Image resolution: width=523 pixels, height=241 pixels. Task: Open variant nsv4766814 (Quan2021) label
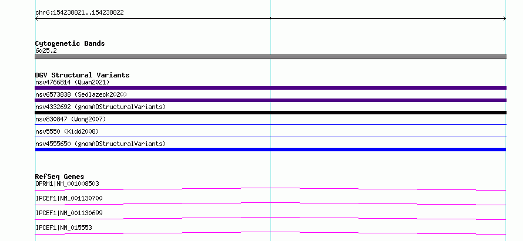[72, 82]
